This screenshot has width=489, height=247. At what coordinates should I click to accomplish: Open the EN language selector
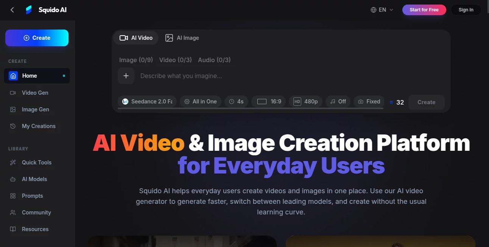pos(382,10)
